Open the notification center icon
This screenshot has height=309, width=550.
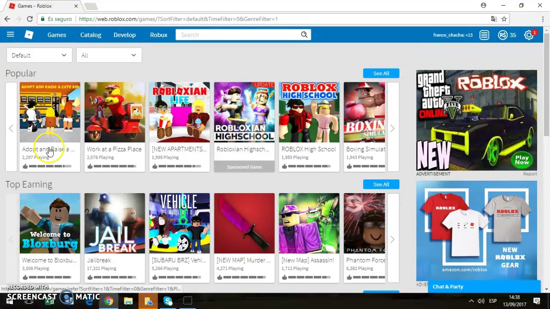tap(537, 301)
